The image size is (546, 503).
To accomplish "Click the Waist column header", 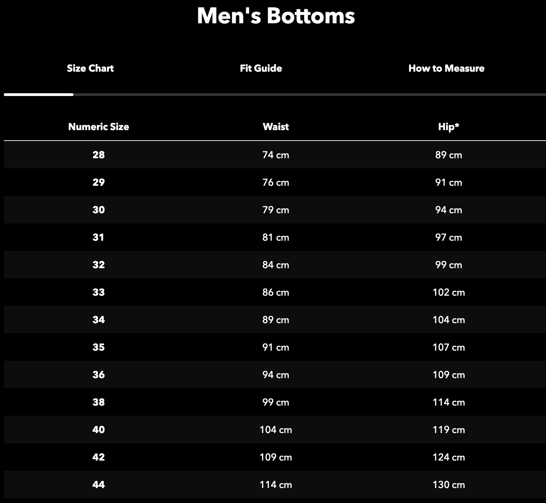I will [x=276, y=127].
